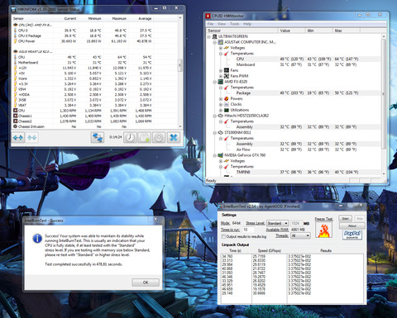Open HWiNFO sensor settings gear icon
The width and height of the screenshot is (397, 318).
coord(159,137)
